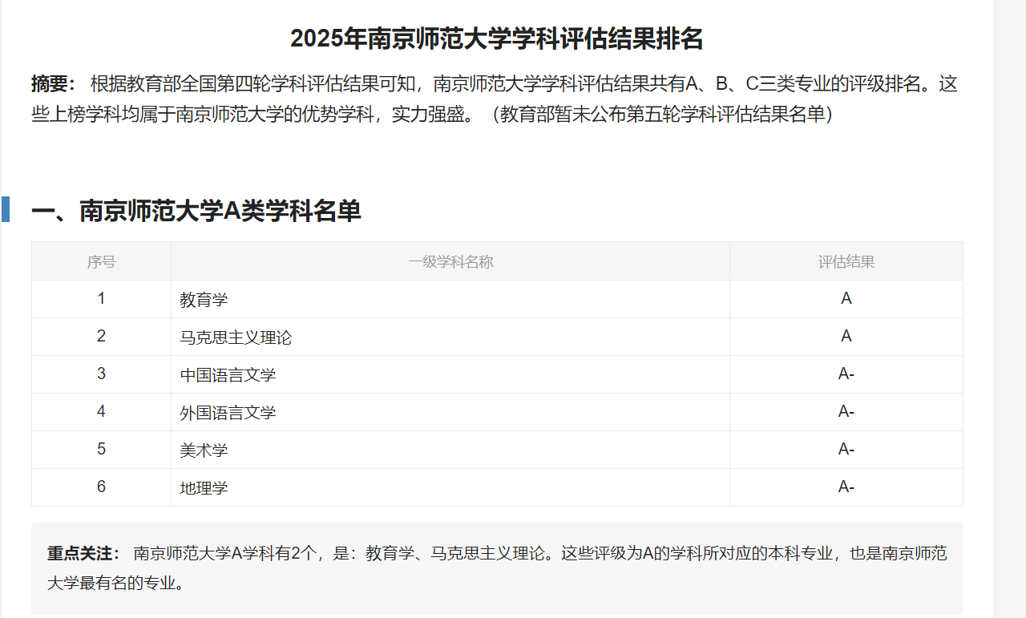Click the "序号" column header
Viewport: 1026px width, 618px height.
tap(101, 261)
